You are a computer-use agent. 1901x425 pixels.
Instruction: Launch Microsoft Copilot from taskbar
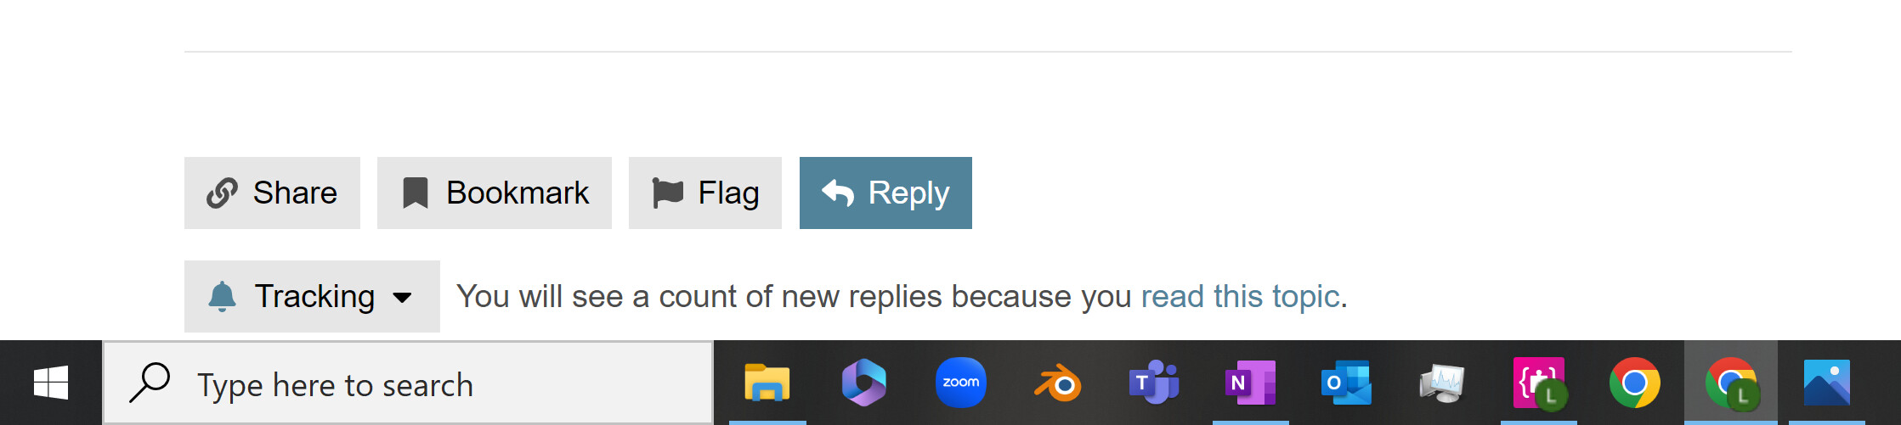864,383
